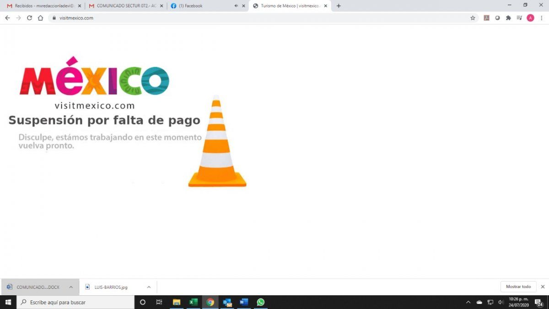Reload the visitmexico.com page
This screenshot has height=309, width=549.
click(29, 18)
